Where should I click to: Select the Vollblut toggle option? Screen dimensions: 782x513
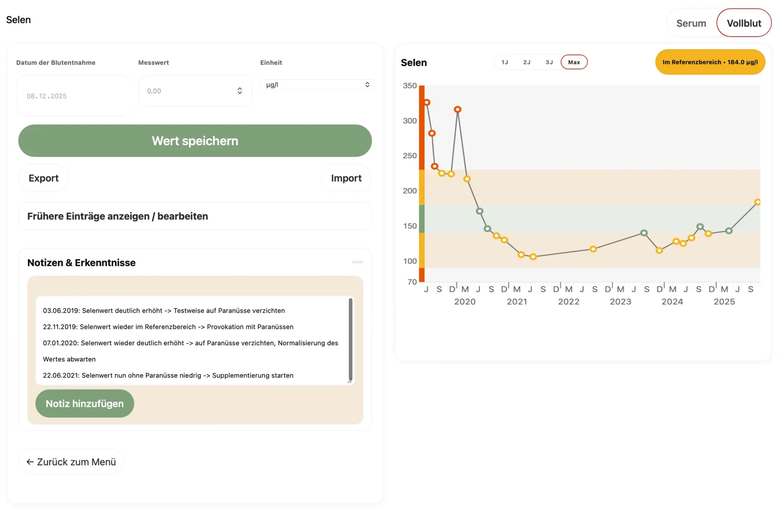coord(744,23)
